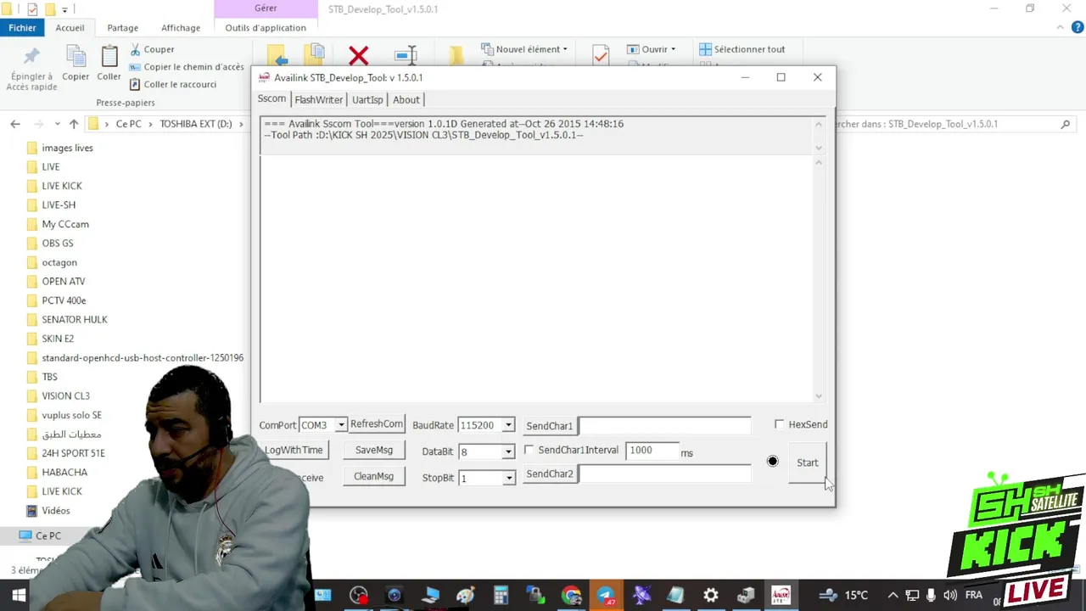
Task: Click the weather 15°C widget
Action: 844,596
